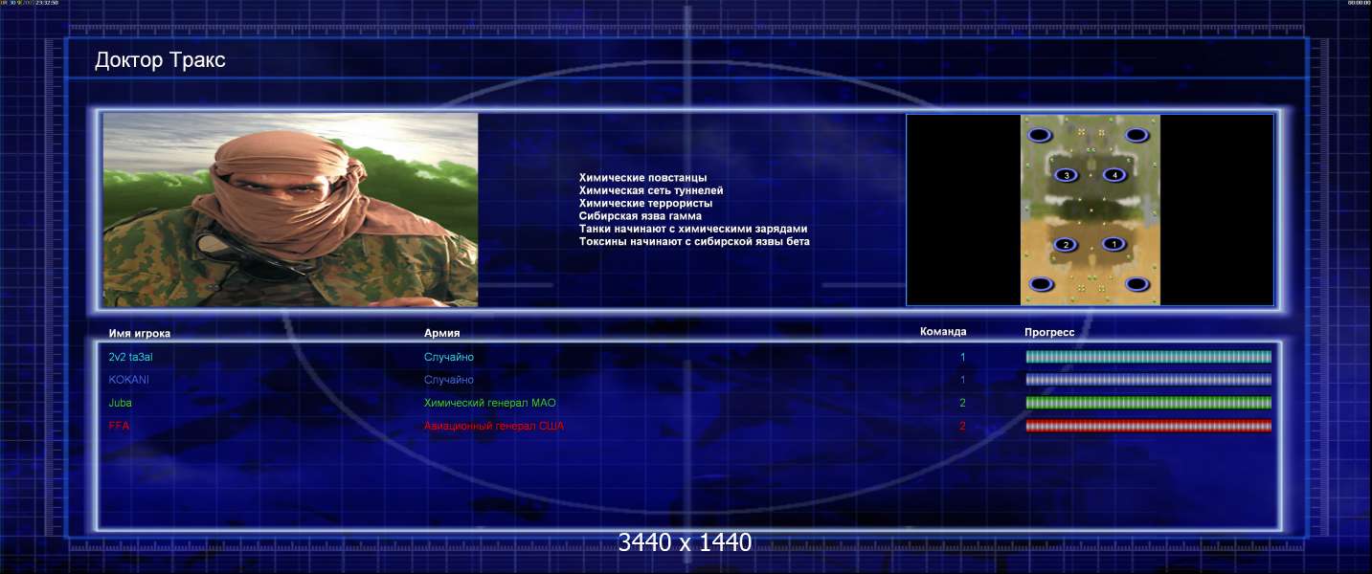
Task: Click start position marker 1 on the minimap
Action: [x=1113, y=244]
